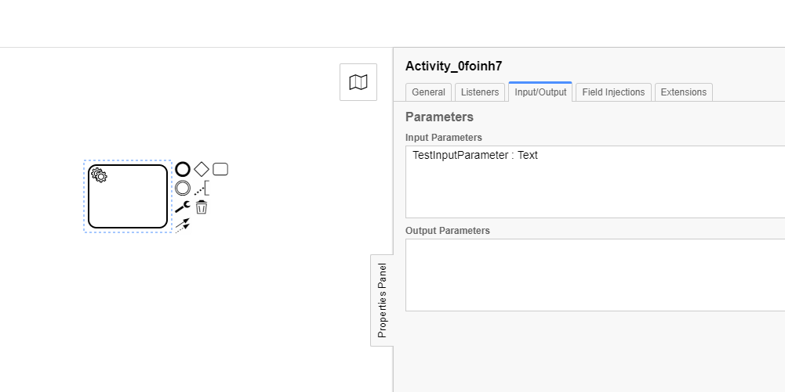The width and height of the screenshot is (785, 392).
Task: Select the service task gear icon
Action: coord(99,174)
